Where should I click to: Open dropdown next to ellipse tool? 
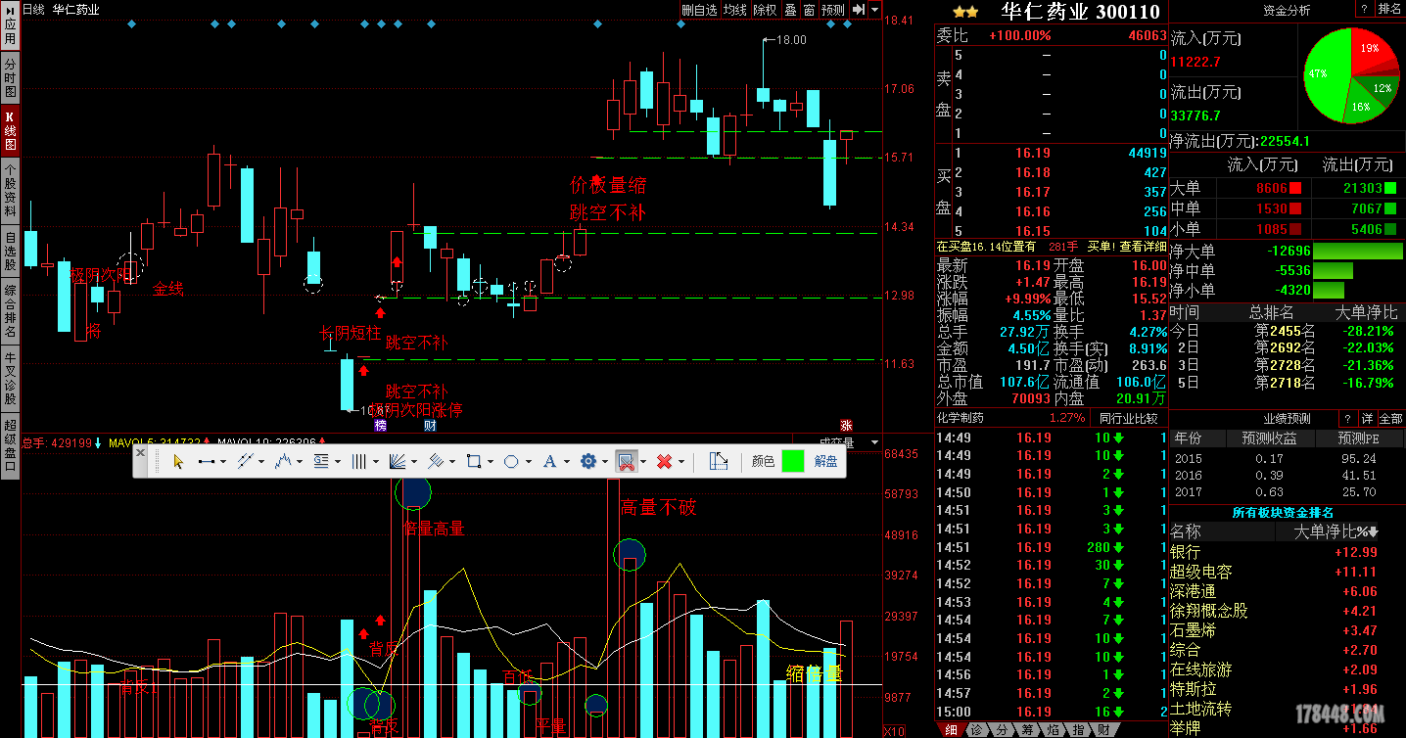click(x=528, y=462)
